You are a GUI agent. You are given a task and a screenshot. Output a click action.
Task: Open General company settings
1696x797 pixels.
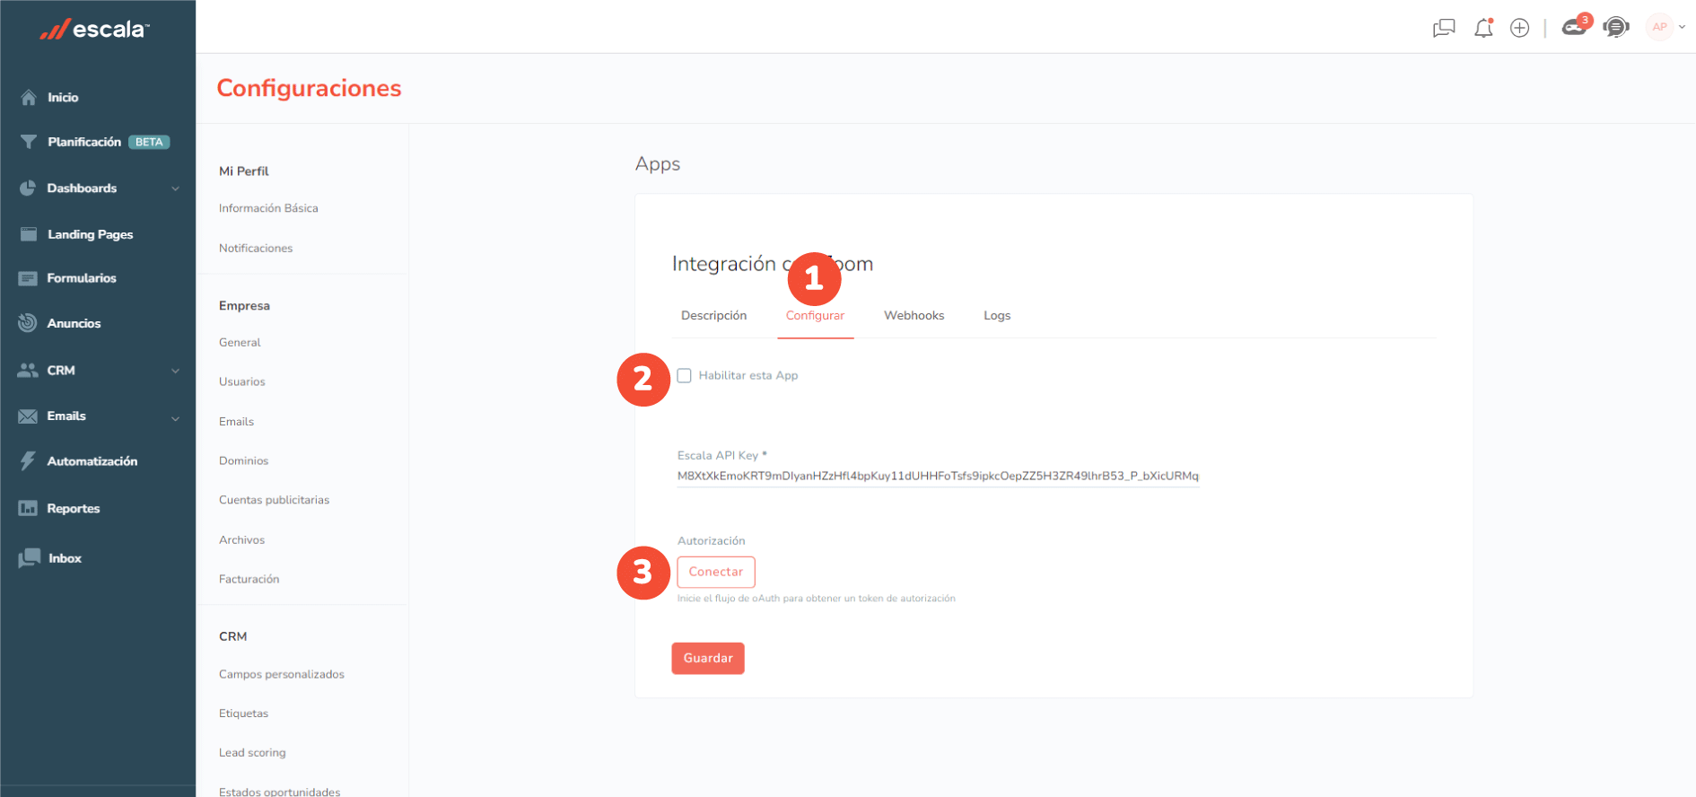[240, 342]
